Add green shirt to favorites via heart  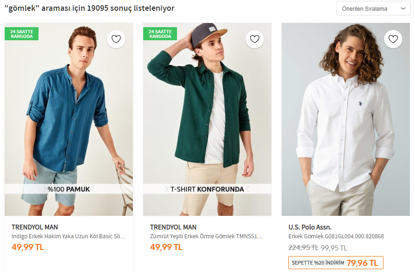tap(254, 39)
